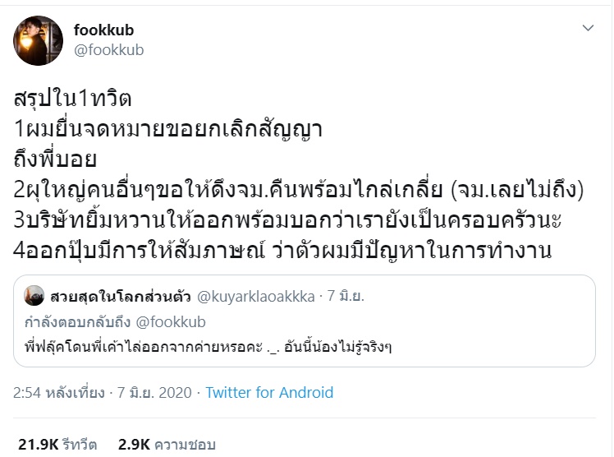Open the @fookkub handle below the name
This screenshot has width=614, height=457.
click(109, 50)
